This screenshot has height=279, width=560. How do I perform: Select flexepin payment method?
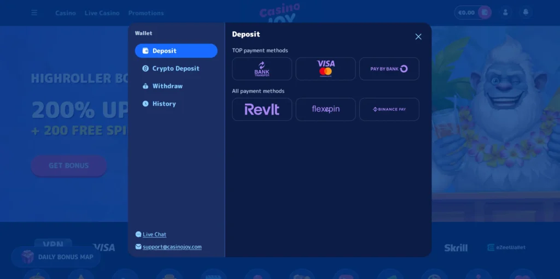tap(326, 110)
